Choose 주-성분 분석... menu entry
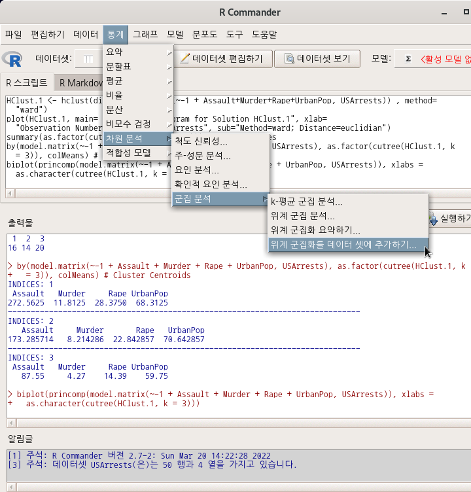The image size is (471, 492). 220,155
